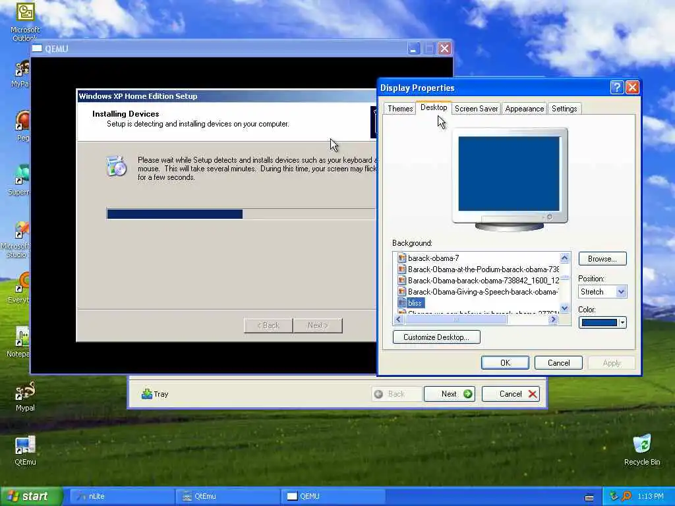675x506 pixels.
Task: Click background list right scroll arrow
Action: click(x=553, y=320)
